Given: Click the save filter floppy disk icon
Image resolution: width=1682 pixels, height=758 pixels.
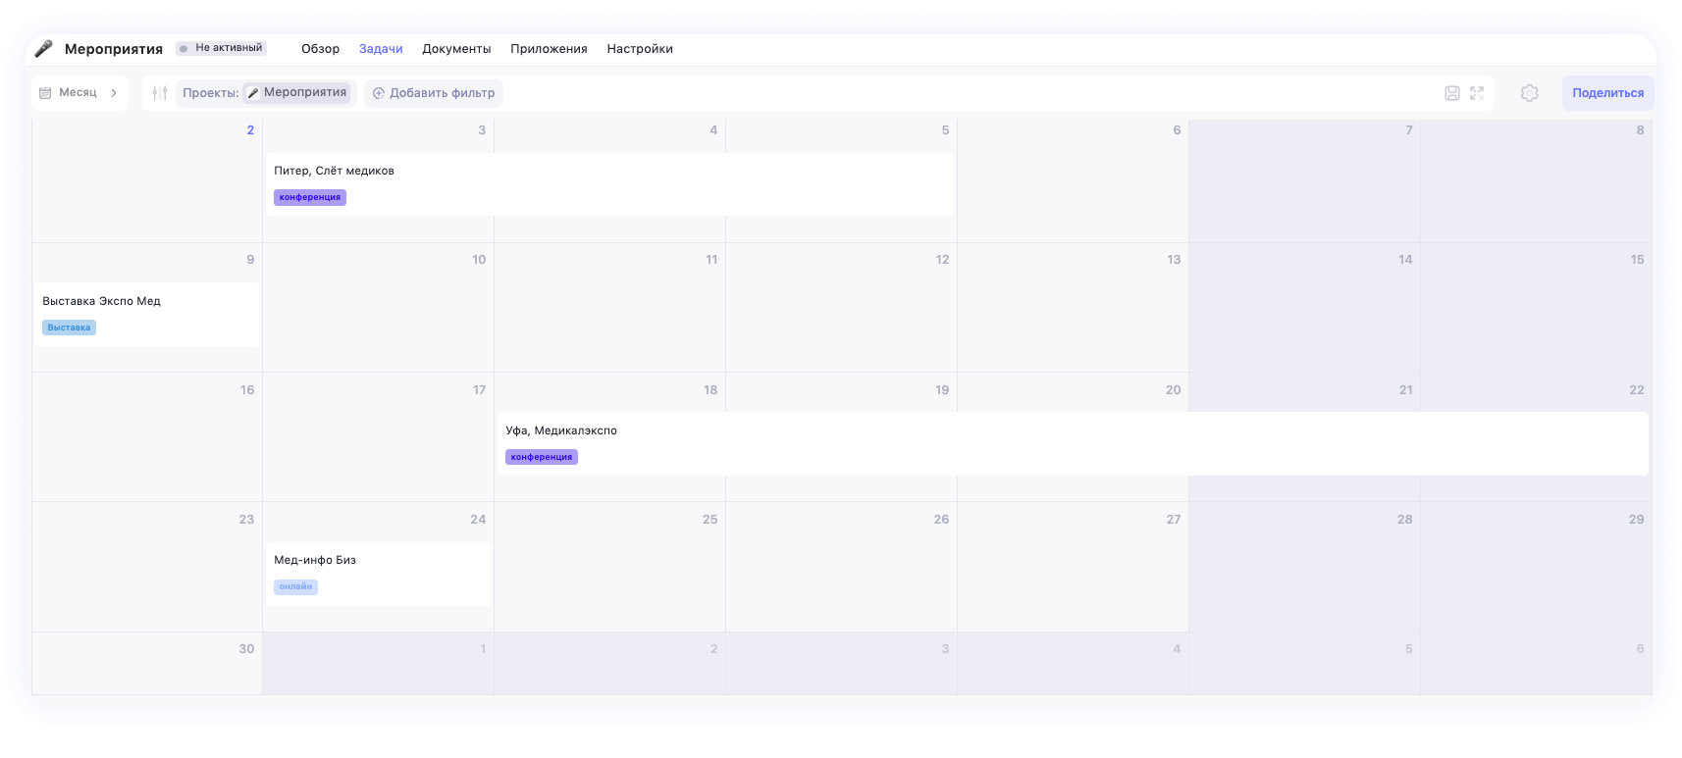Looking at the screenshot, I should pyautogui.click(x=1451, y=93).
